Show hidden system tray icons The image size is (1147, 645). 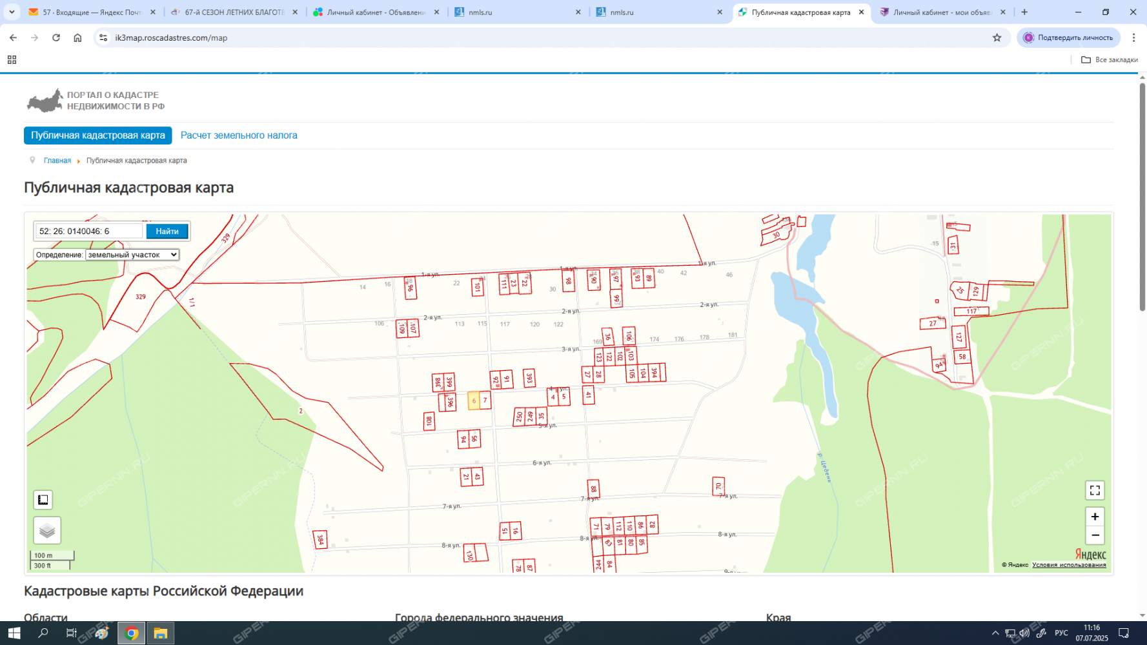[995, 633]
